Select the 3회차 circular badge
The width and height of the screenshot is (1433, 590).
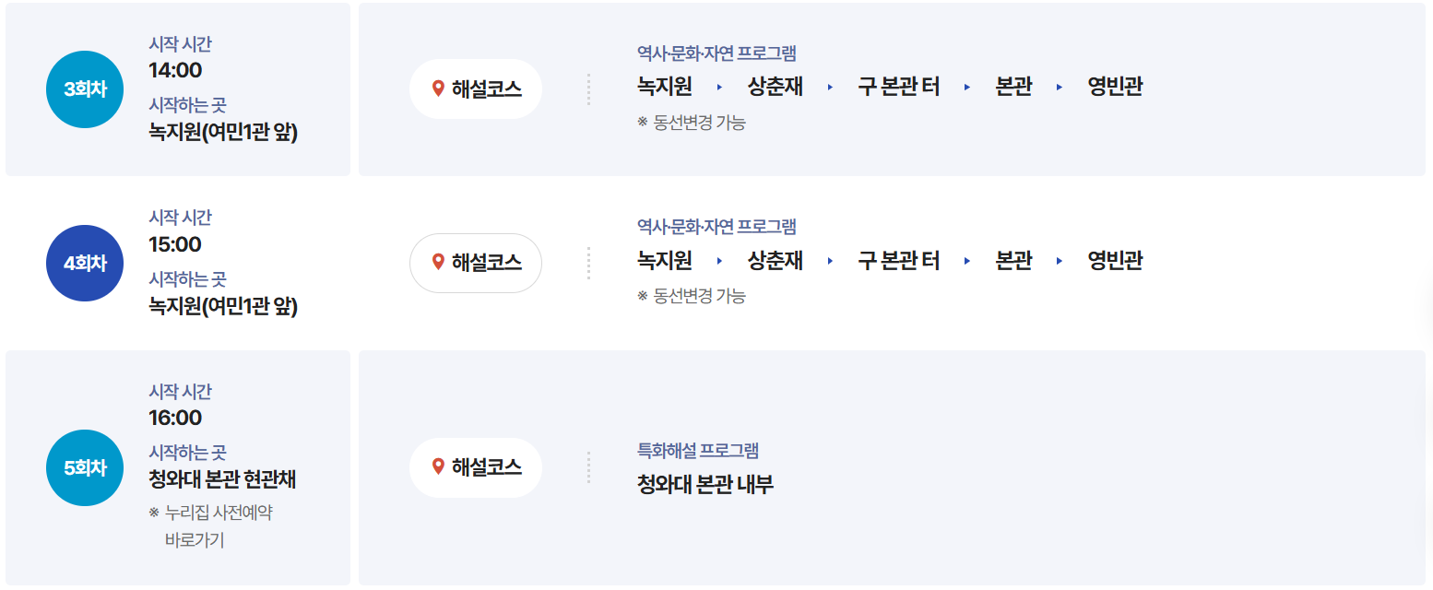pyautogui.click(x=84, y=88)
